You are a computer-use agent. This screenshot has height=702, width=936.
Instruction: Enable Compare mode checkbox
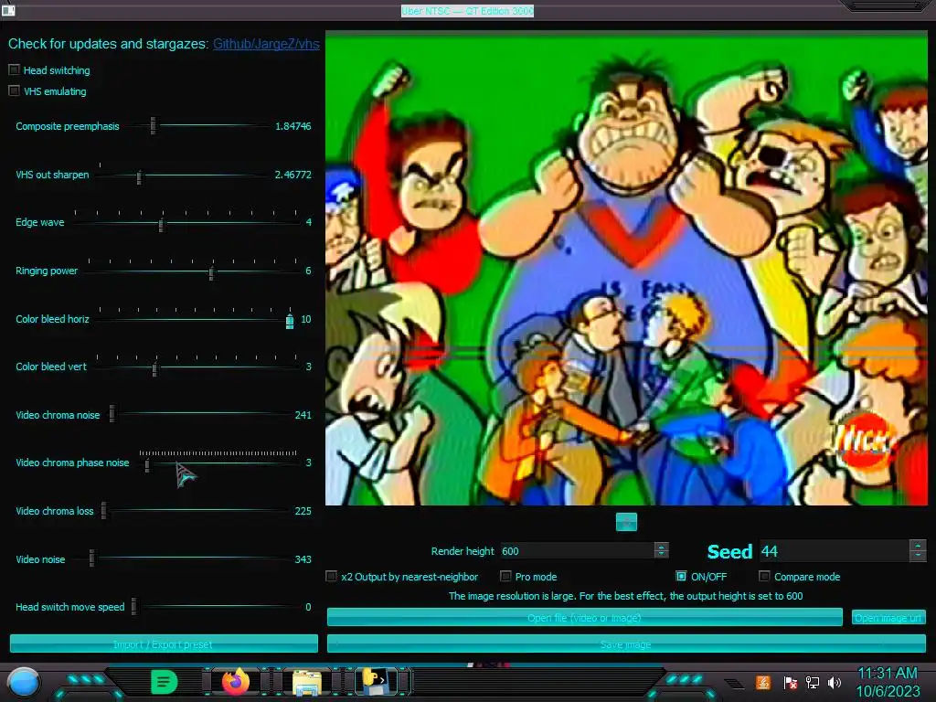pos(764,576)
